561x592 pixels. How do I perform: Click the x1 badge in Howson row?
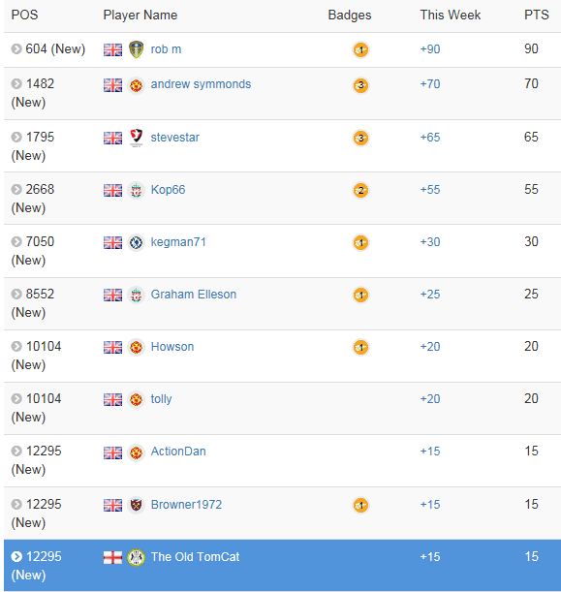click(360, 347)
